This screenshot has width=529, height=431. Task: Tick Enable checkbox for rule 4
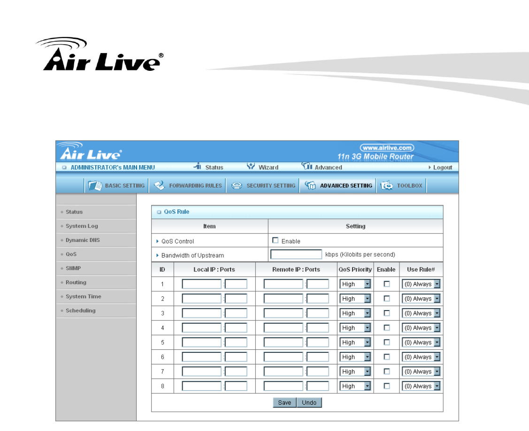pos(387,327)
